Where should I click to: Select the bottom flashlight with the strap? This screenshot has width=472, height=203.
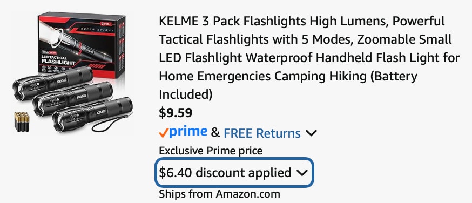(x=92, y=114)
